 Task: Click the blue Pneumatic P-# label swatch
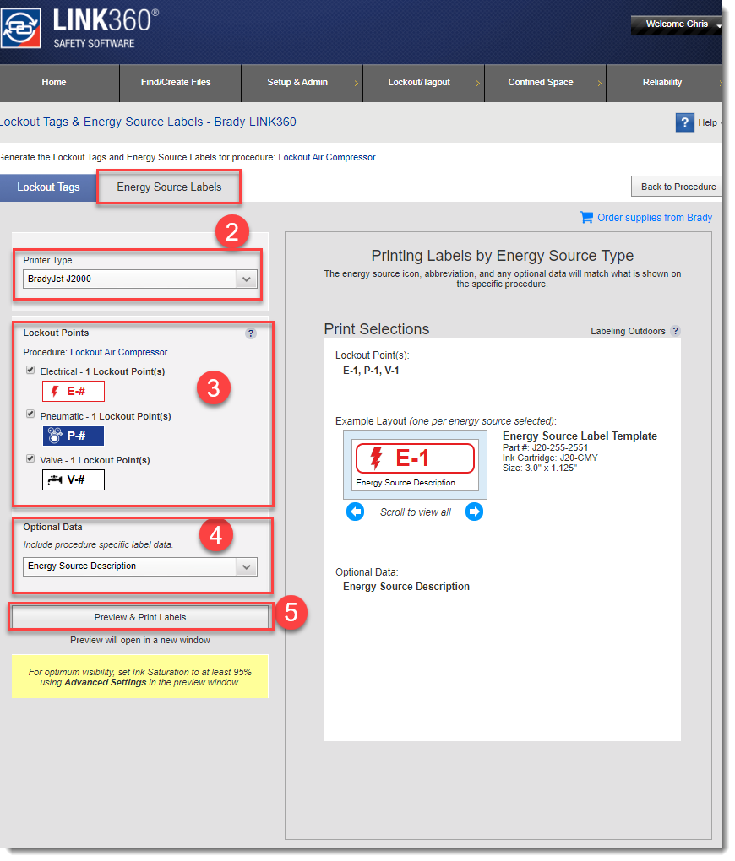pos(73,436)
